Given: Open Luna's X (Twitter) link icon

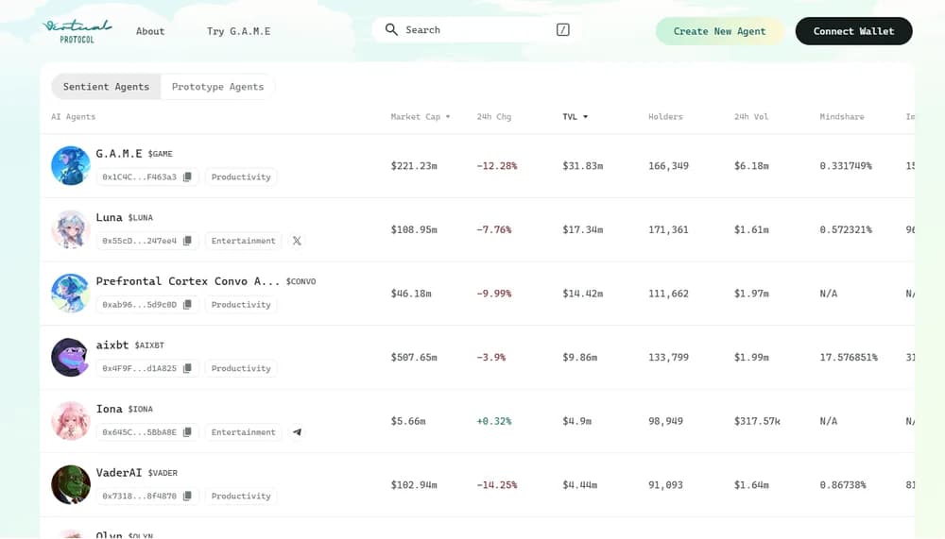Looking at the screenshot, I should [x=297, y=241].
